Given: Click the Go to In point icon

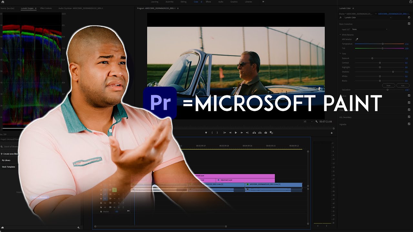Looking at the screenshot, I should click(x=225, y=133).
